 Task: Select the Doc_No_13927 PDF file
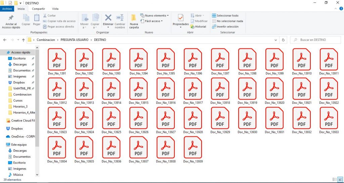click(166, 120)
